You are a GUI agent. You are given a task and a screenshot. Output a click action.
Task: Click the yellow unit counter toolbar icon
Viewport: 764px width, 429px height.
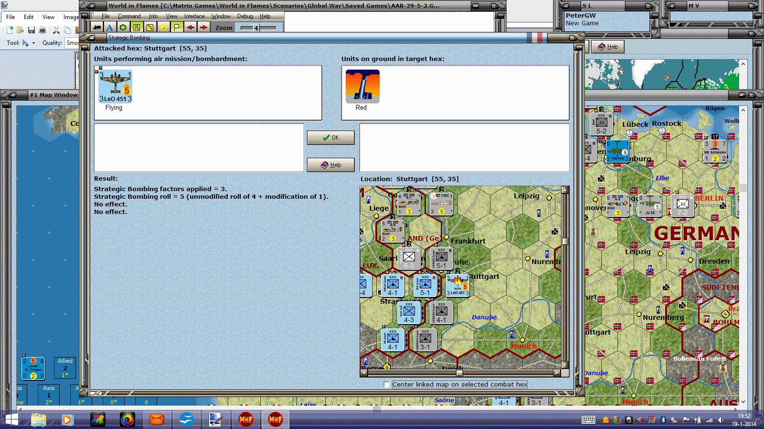[137, 28]
